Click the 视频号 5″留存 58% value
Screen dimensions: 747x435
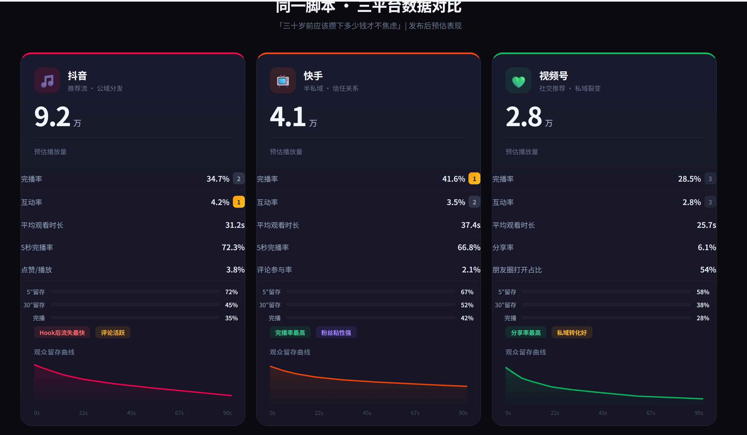pos(703,292)
